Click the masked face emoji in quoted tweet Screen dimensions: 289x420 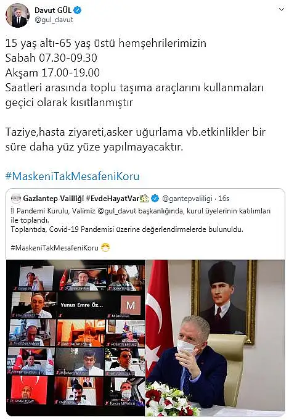point(105,247)
